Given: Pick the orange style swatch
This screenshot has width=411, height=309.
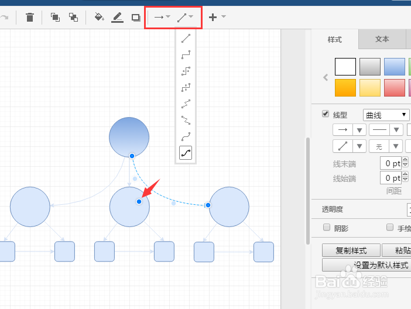Looking at the screenshot, I should click(345, 88).
